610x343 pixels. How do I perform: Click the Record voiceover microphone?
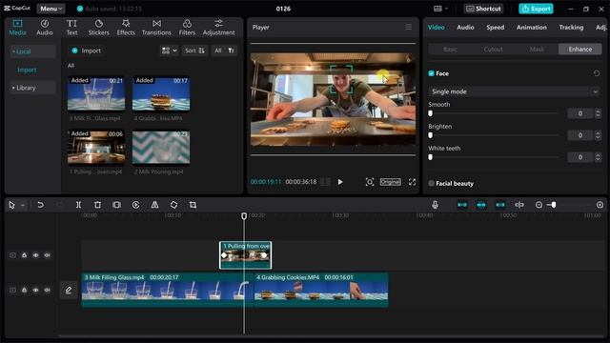pos(435,205)
